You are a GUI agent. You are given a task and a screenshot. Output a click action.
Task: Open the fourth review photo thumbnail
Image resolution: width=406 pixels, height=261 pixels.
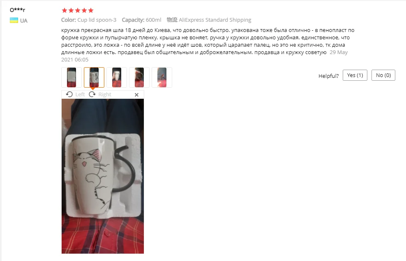pos(139,77)
